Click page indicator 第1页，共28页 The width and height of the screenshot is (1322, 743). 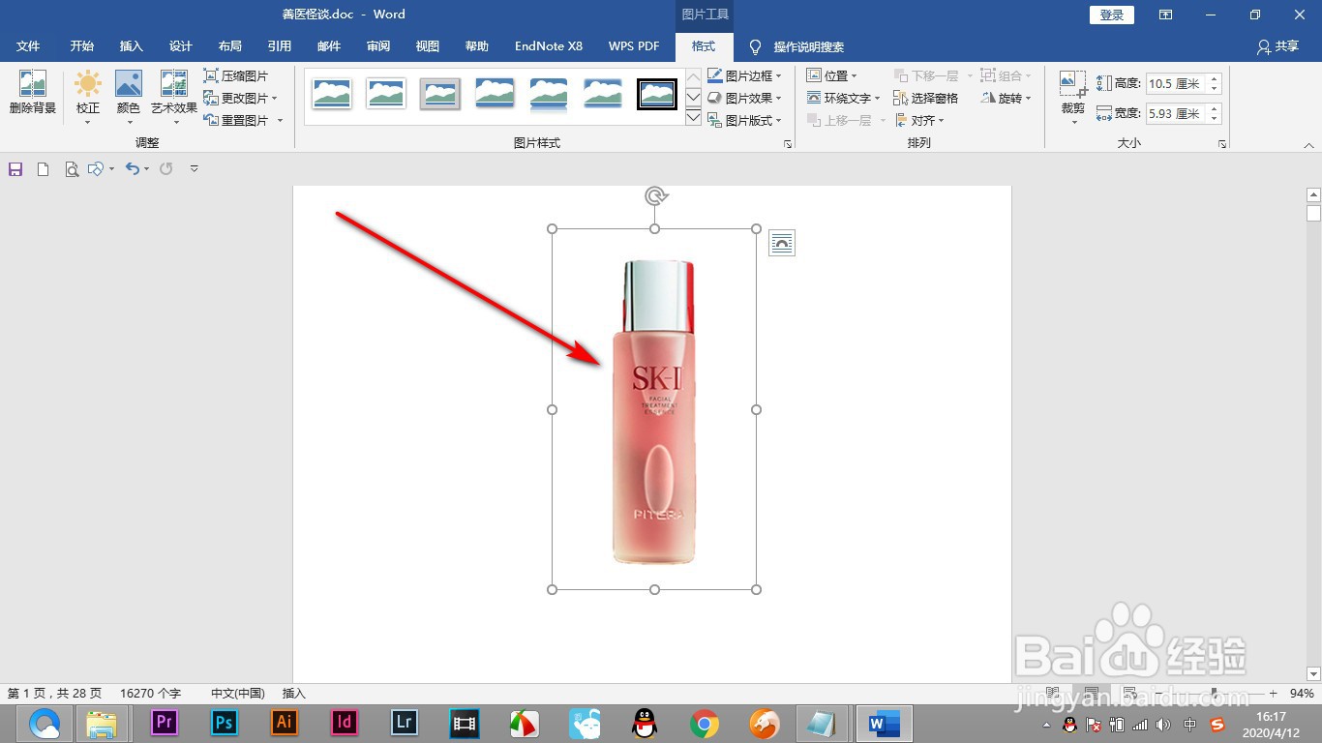click(x=54, y=694)
